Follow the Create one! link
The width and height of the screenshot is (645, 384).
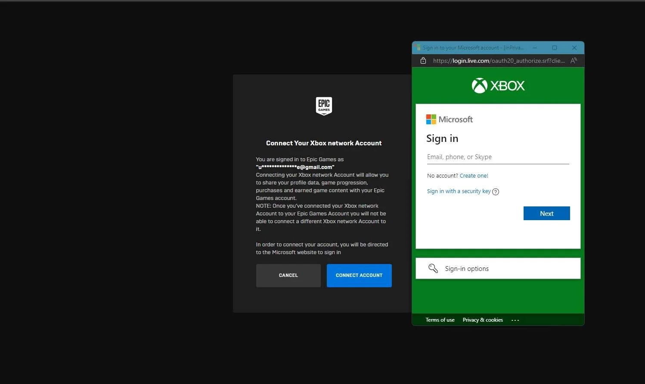pyautogui.click(x=474, y=175)
